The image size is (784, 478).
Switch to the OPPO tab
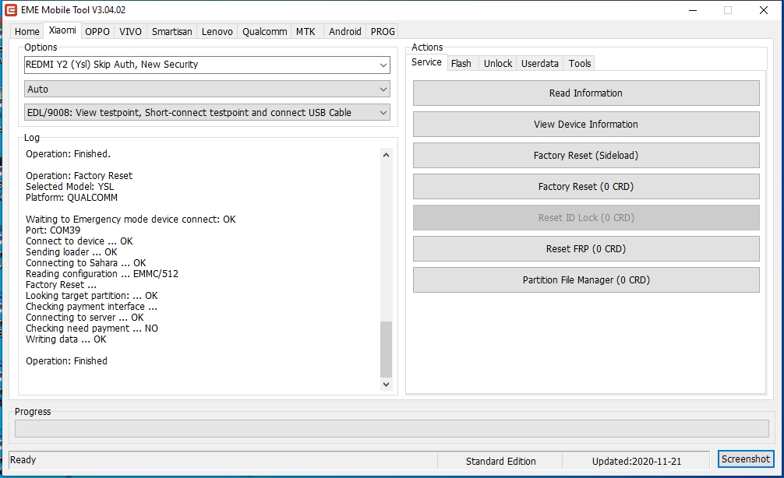97,31
